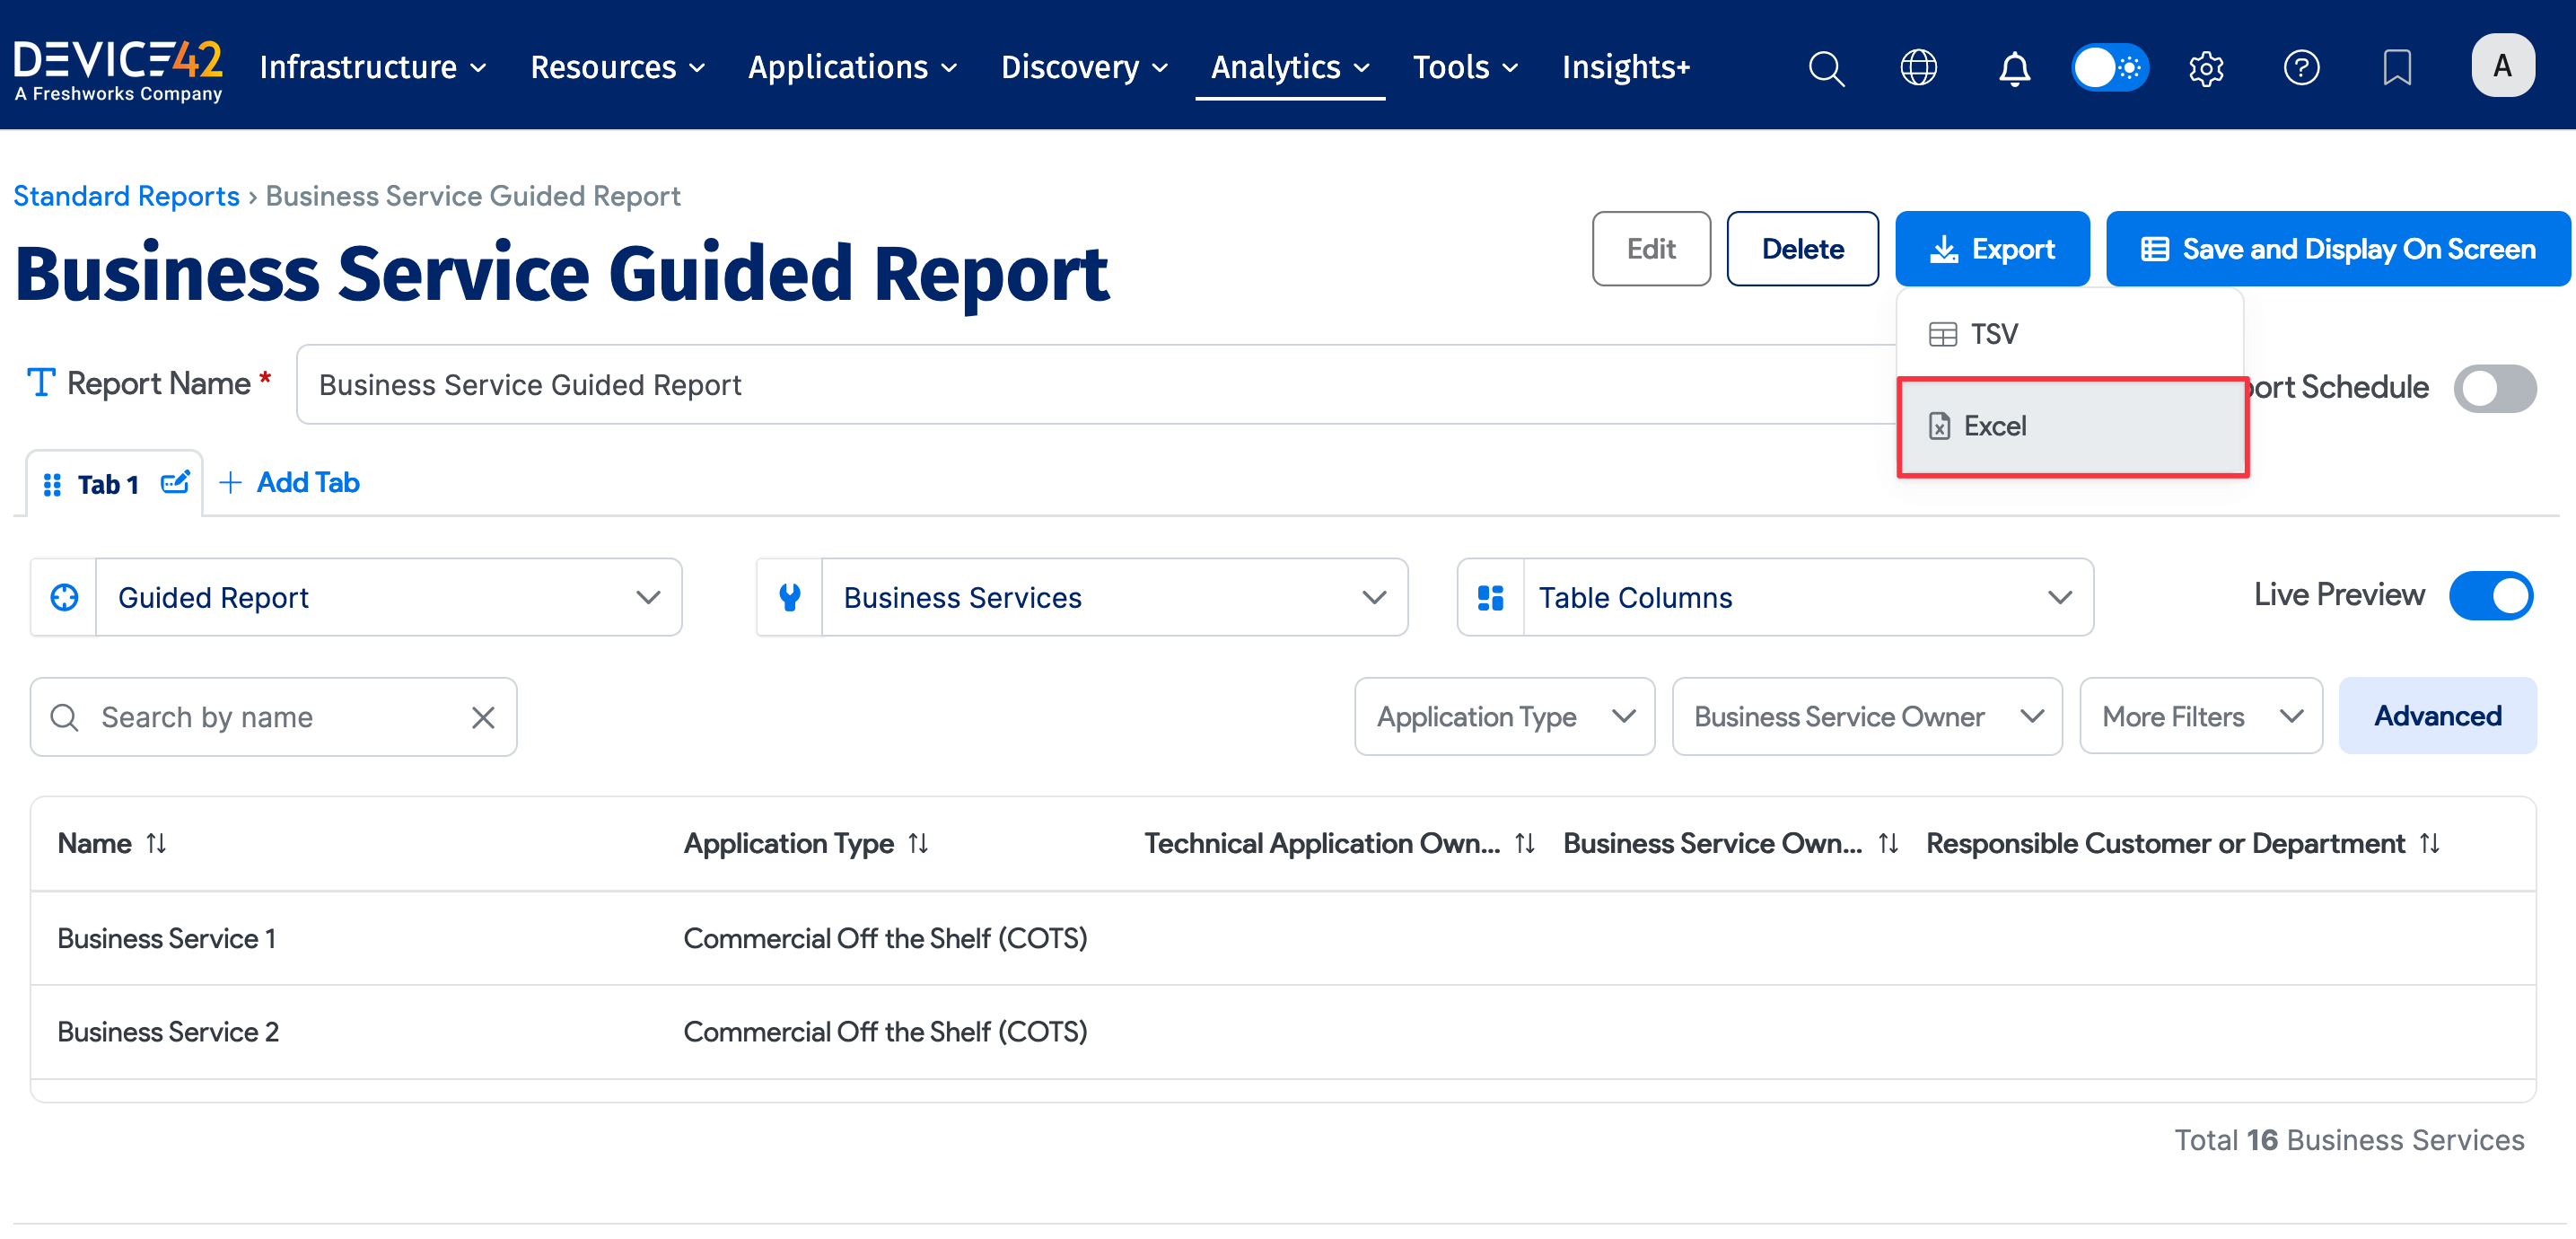Click the Business Services wrench icon

click(789, 597)
